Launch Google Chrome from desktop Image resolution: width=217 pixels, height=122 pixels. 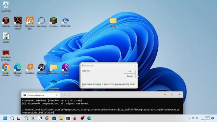[x=6, y=69]
